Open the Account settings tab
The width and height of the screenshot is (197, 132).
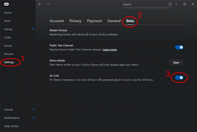57,21
